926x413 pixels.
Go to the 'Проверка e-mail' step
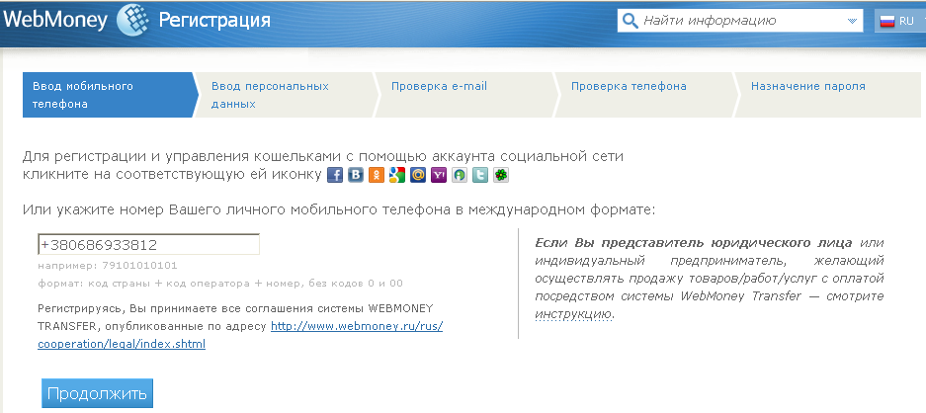(465, 95)
